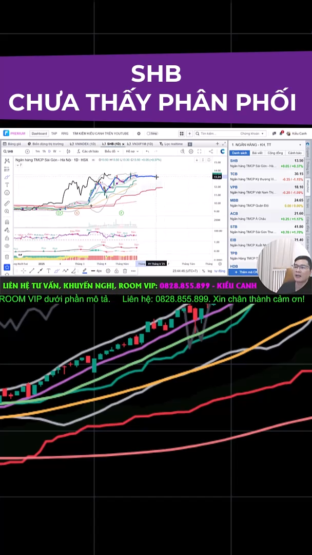The height and width of the screenshot is (555, 312).
Task: Click the plus button beside layout grid
Action: (x=190, y=134)
